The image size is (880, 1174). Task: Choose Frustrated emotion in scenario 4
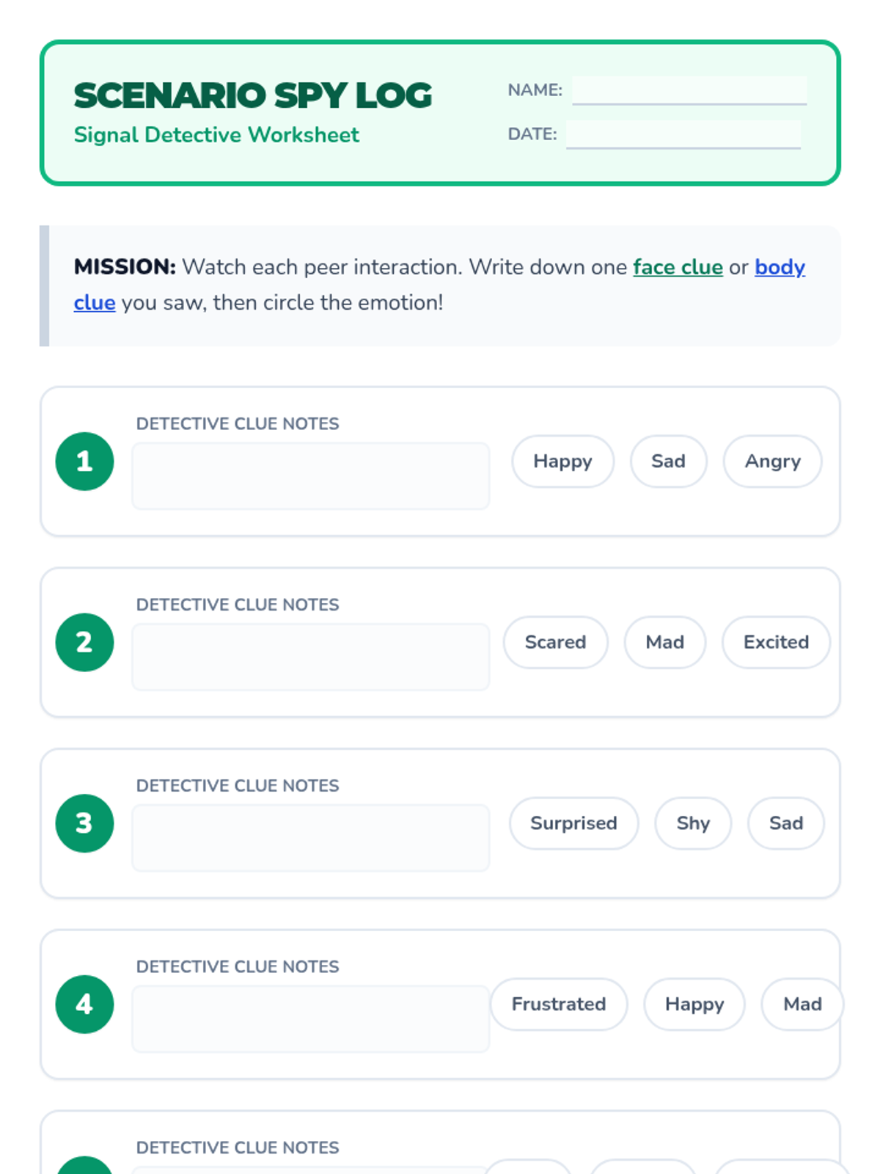coord(558,1005)
